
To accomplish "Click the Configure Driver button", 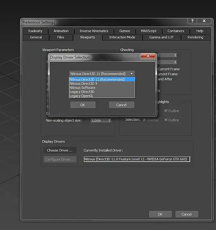I will pyautogui.click(x=60, y=159).
